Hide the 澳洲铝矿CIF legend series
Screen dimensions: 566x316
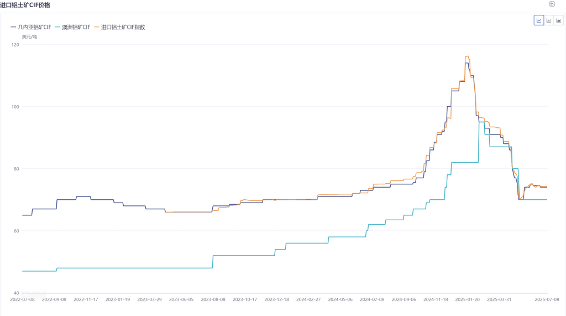pyautogui.click(x=76, y=27)
